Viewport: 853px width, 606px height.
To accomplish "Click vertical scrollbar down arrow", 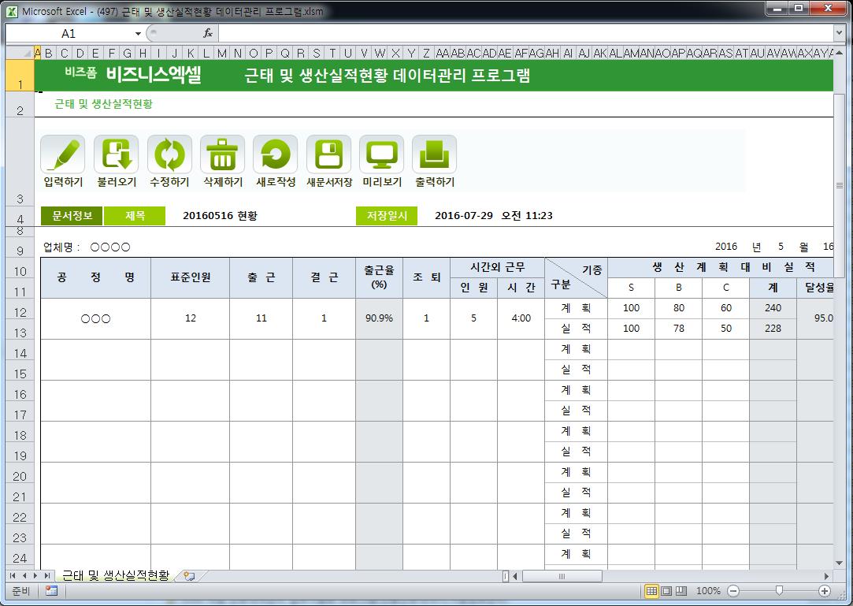I will click(839, 563).
